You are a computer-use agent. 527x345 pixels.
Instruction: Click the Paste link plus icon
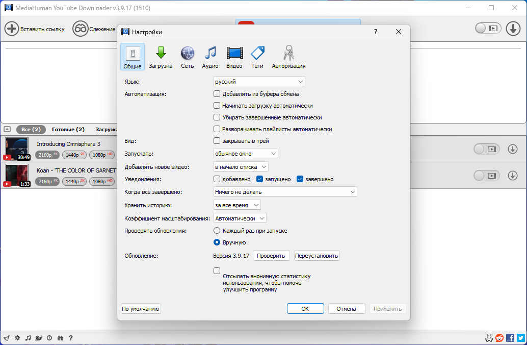tap(11, 29)
